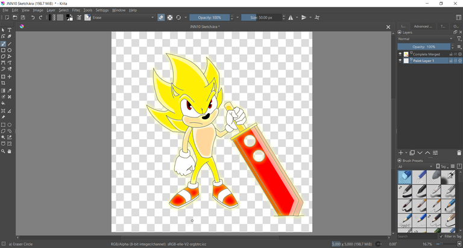
Task: Select the Text tool in toolbox
Action: (x=10, y=30)
